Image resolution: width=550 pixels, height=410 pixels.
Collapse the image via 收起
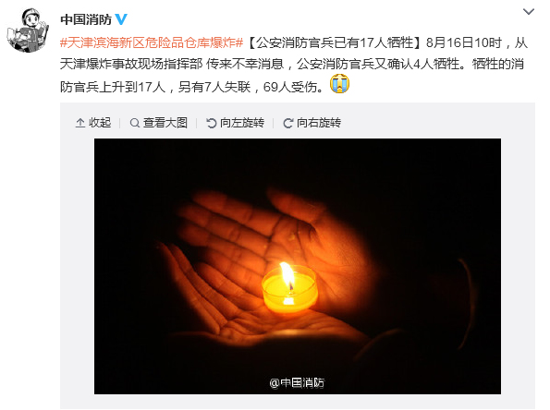click(x=100, y=123)
